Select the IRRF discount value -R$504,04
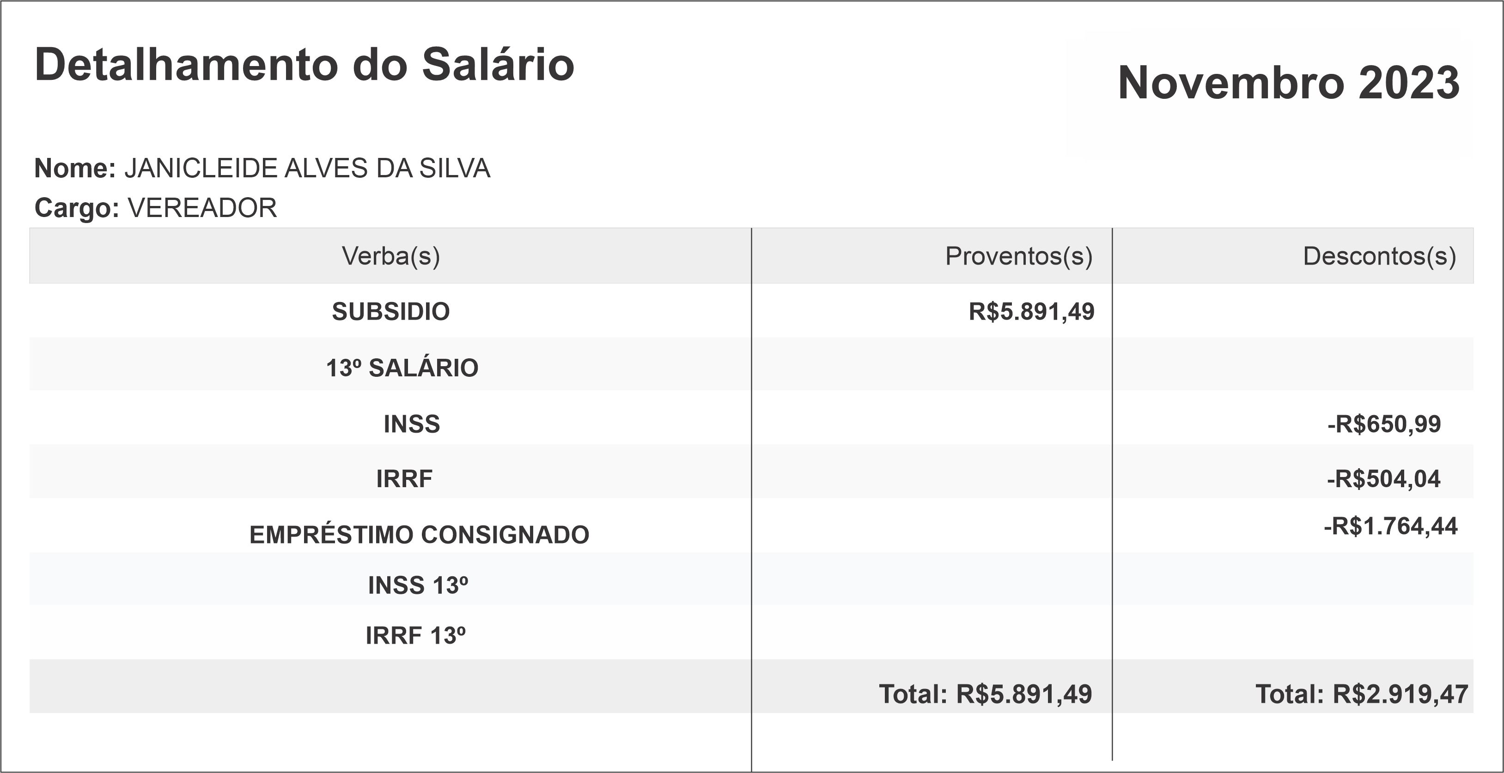This screenshot has height=773, width=1504. coord(1383,479)
